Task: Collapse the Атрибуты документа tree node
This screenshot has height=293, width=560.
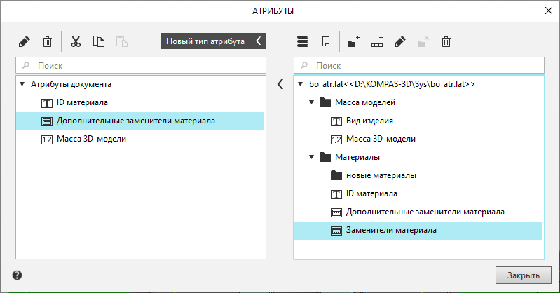Action: [x=22, y=84]
